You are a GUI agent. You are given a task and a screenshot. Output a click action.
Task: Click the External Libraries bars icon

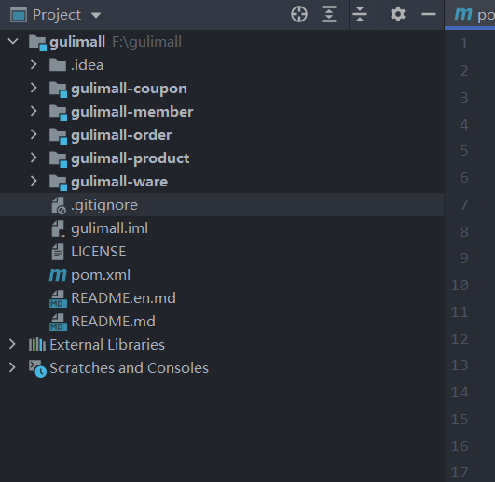click(37, 344)
